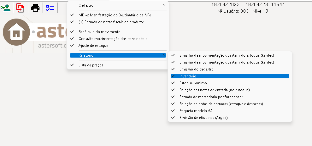Click the user key login icon
Screen dimensions: 312x146
pos(6,8)
